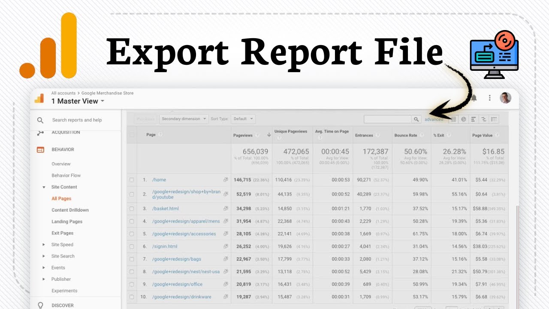
Task: Click the help icon next to Bounce Rate
Action: tap(422, 135)
